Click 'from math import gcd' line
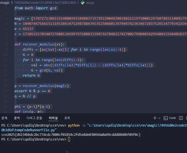The height and width of the screenshot is (153, 187). tap(35, 8)
